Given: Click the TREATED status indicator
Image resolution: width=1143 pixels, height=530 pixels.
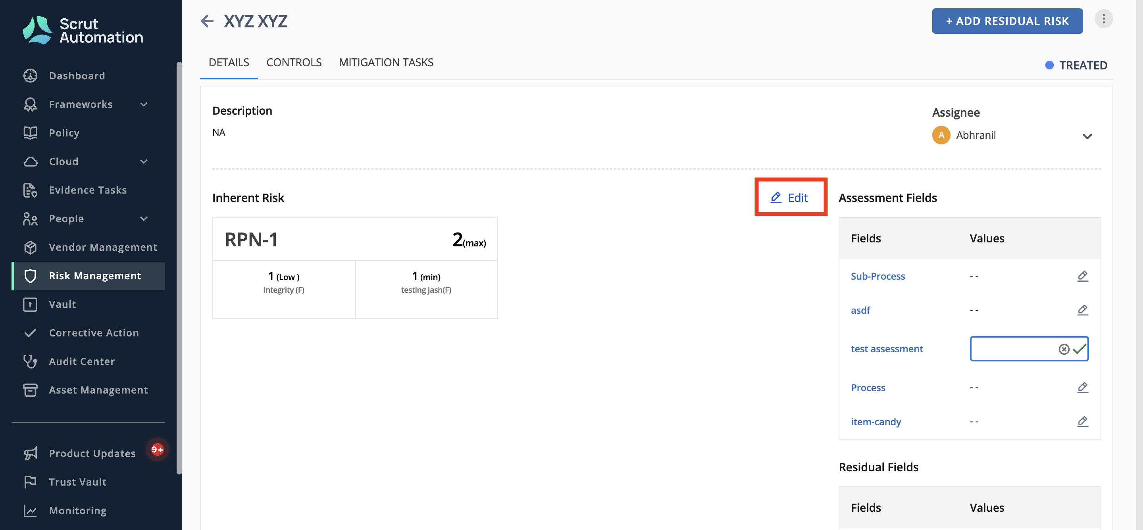Looking at the screenshot, I should 1076,65.
